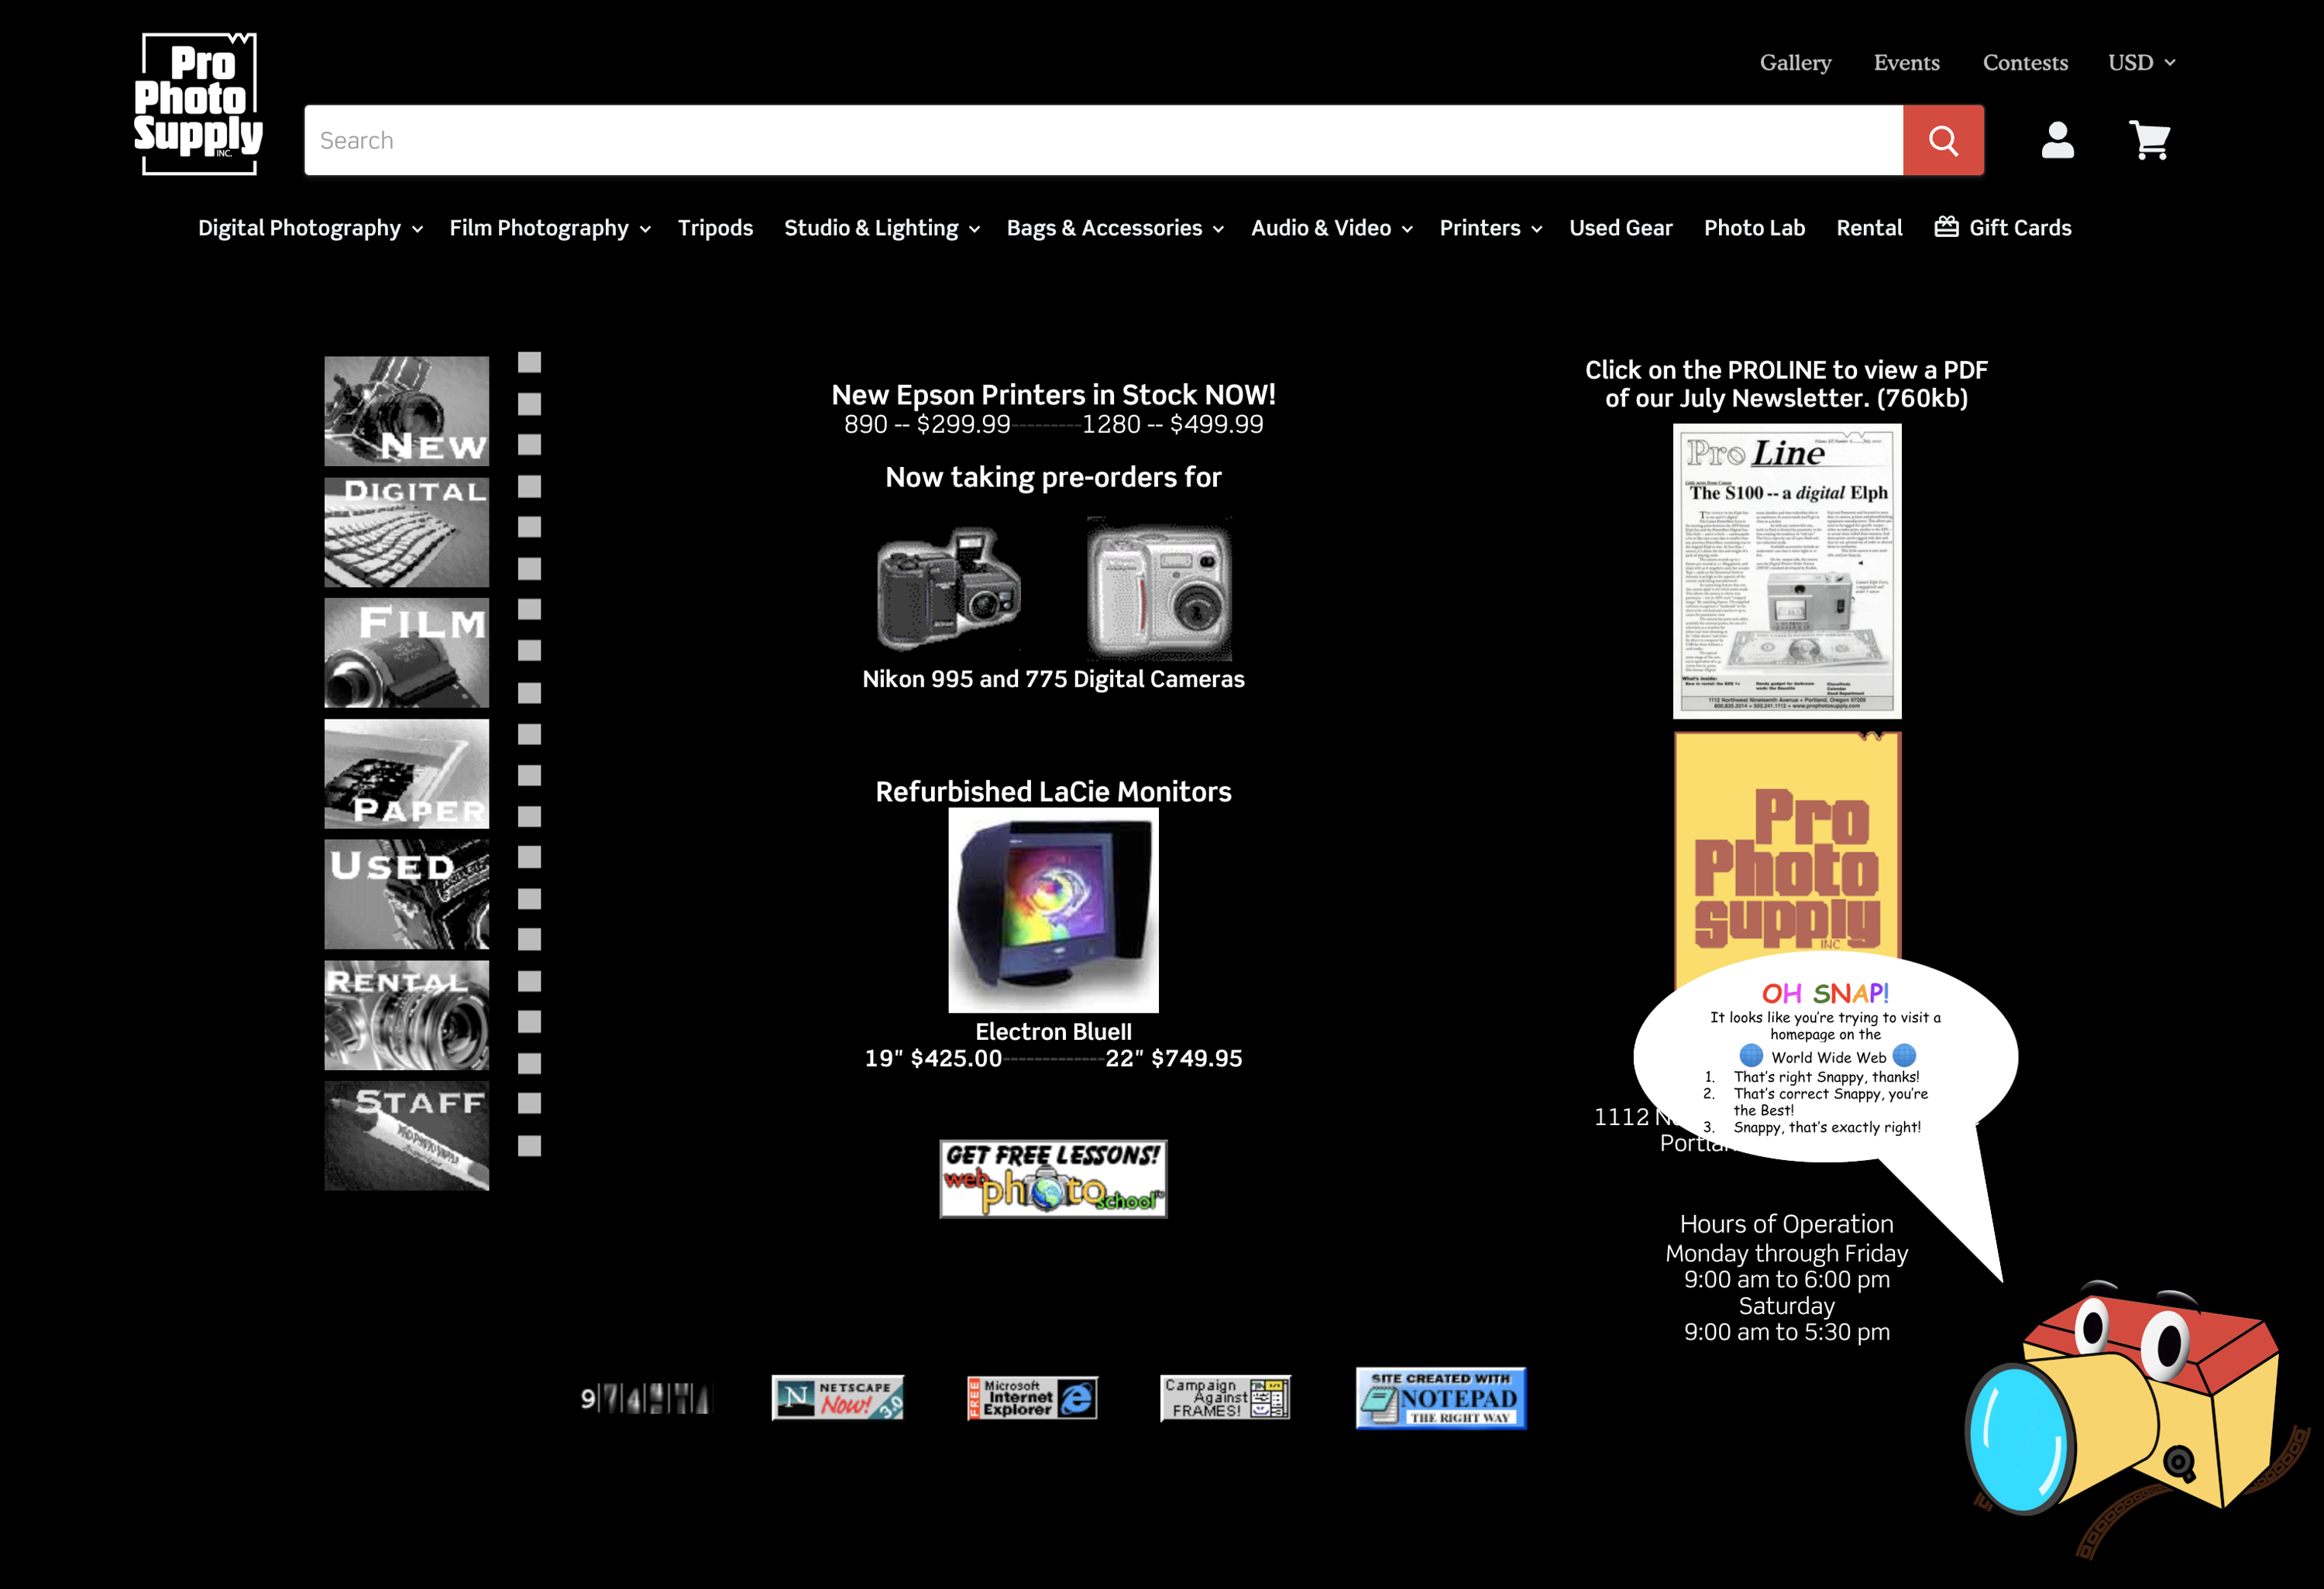This screenshot has height=1589, width=2324.
Task: Expand the Digital Photography menu
Action: point(310,228)
